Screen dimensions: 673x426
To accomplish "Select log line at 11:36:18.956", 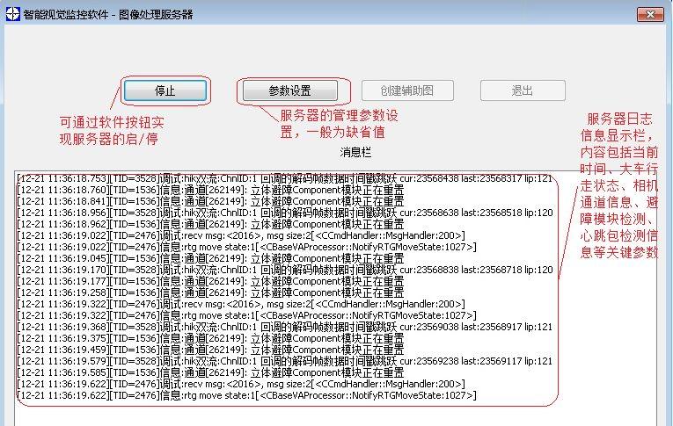I will (285, 213).
